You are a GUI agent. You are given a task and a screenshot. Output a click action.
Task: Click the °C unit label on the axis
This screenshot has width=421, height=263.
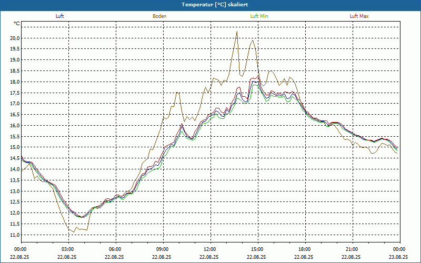click(17, 24)
